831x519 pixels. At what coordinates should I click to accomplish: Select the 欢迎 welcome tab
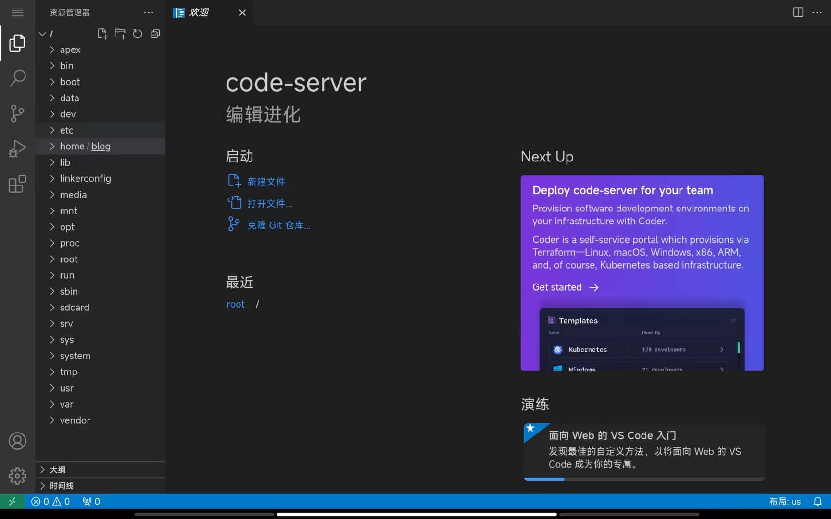199,12
